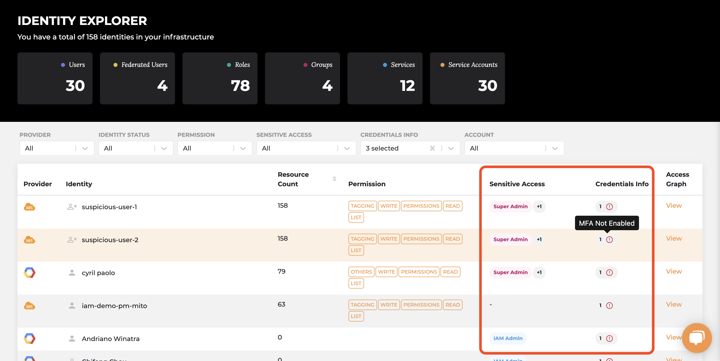Screen dimensions: 720x361
Task: Click the Google Cloud icon for Andriano Winatra
Action: pos(29,339)
